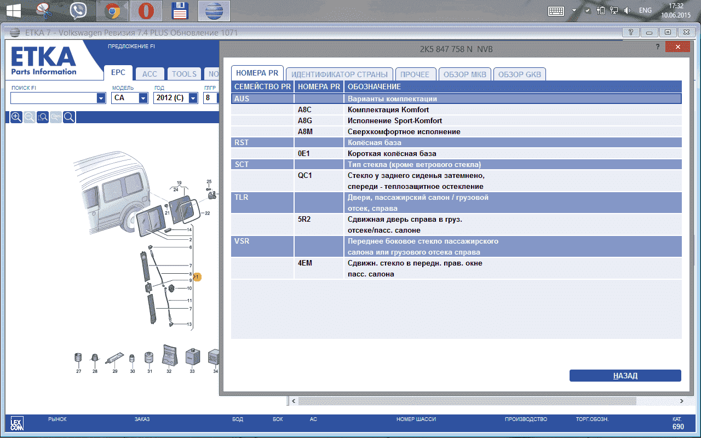Click the ЗАКАЗ status bar label
The image size is (701, 438).
[x=142, y=419]
